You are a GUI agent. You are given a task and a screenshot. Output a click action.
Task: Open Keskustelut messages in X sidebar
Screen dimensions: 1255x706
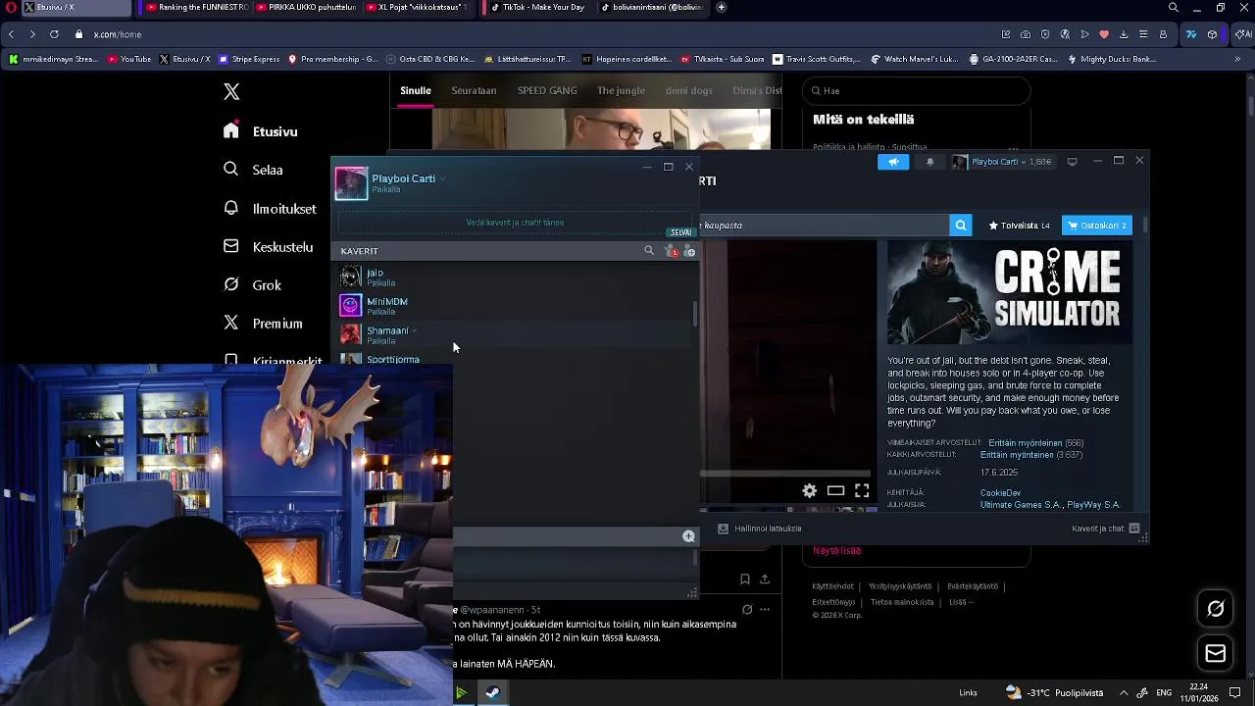coord(268,247)
